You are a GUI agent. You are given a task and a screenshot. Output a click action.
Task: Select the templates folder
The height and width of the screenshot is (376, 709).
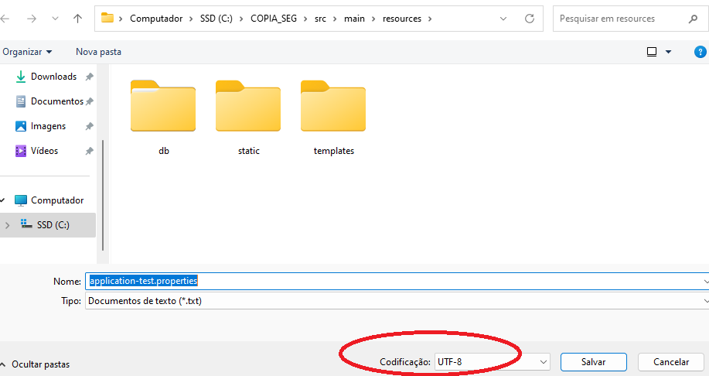333,118
